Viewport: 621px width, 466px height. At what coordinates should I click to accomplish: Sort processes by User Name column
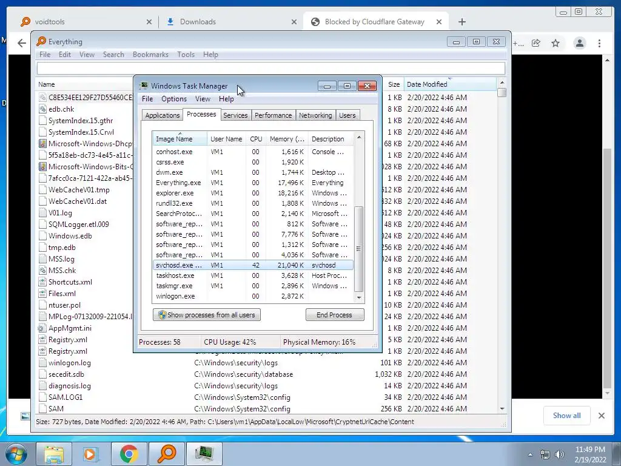coord(227,139)
